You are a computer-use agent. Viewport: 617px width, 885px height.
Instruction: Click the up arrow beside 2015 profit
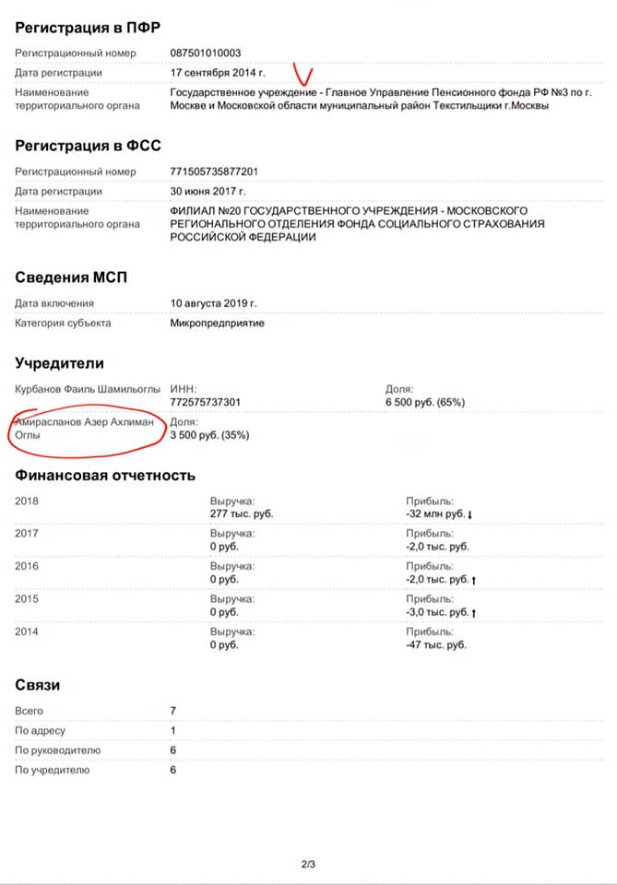pyautogui.click(x=474, y=612)
